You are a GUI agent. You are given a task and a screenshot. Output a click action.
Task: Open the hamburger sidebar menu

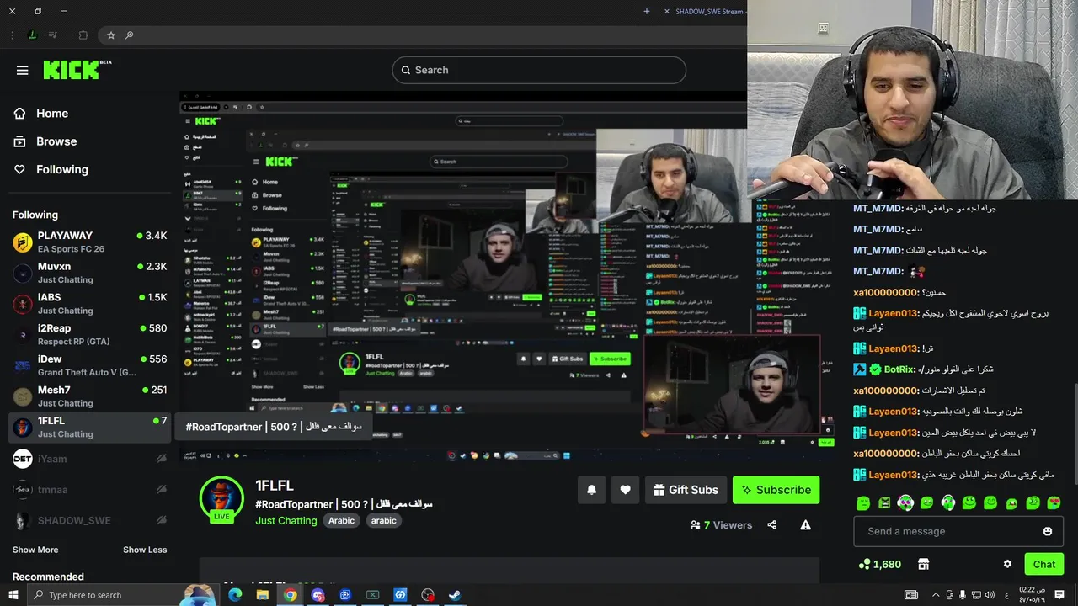(x=23, y=70)
